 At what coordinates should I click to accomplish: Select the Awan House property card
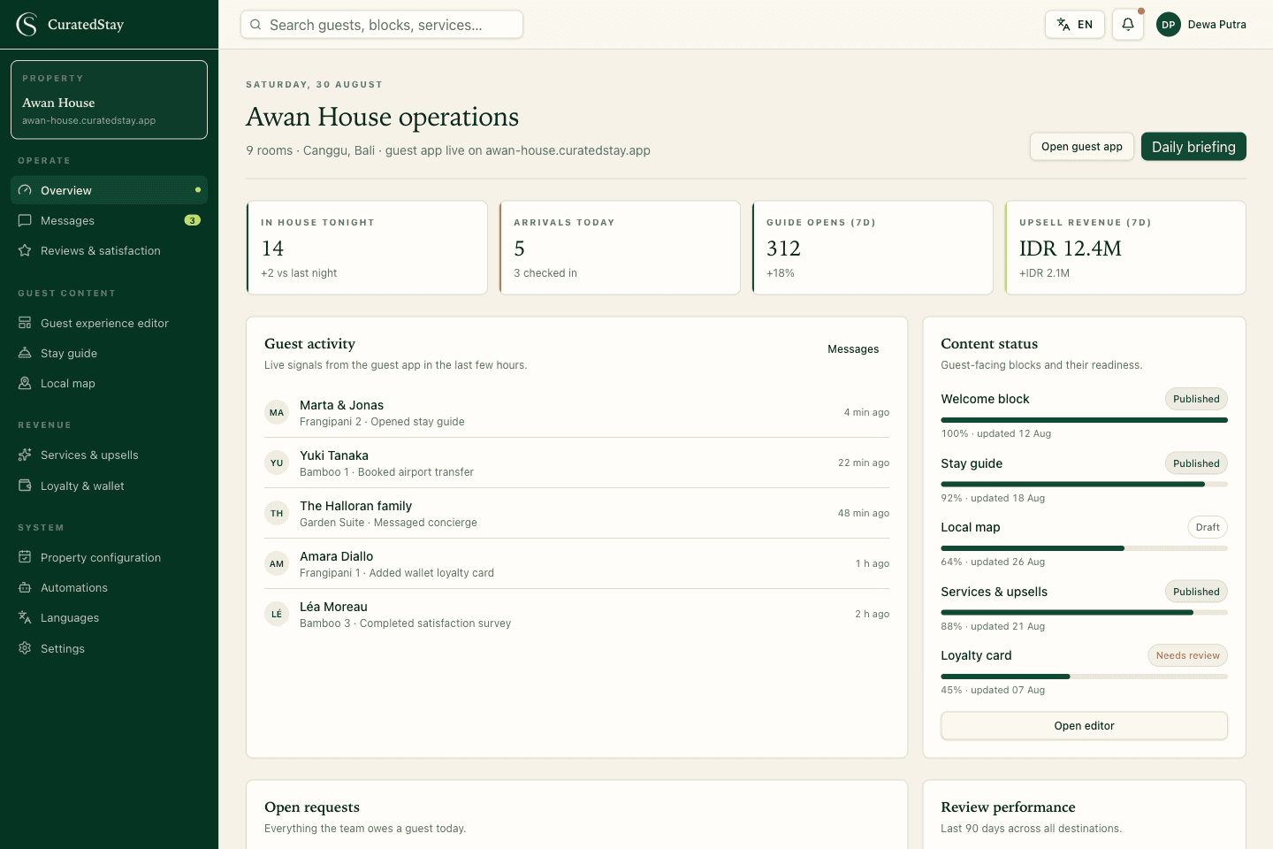[x=109, y=100]
